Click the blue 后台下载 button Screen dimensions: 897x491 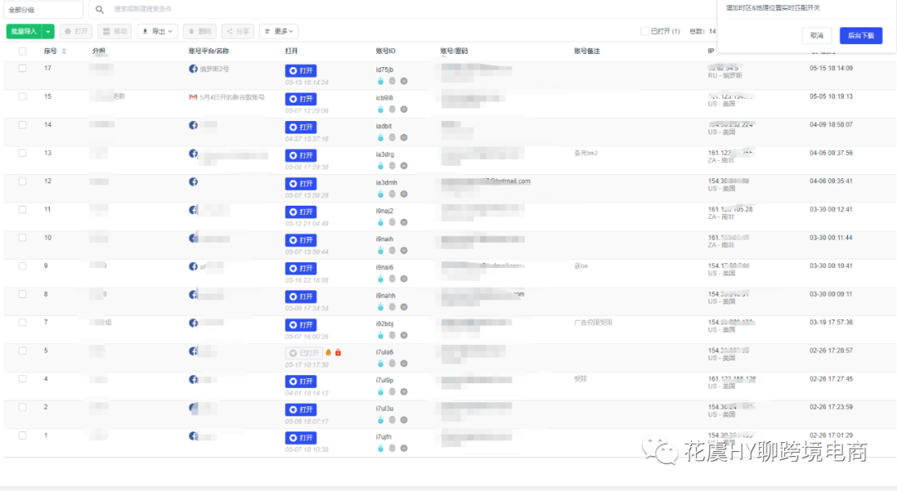click(x=861, y=36)
